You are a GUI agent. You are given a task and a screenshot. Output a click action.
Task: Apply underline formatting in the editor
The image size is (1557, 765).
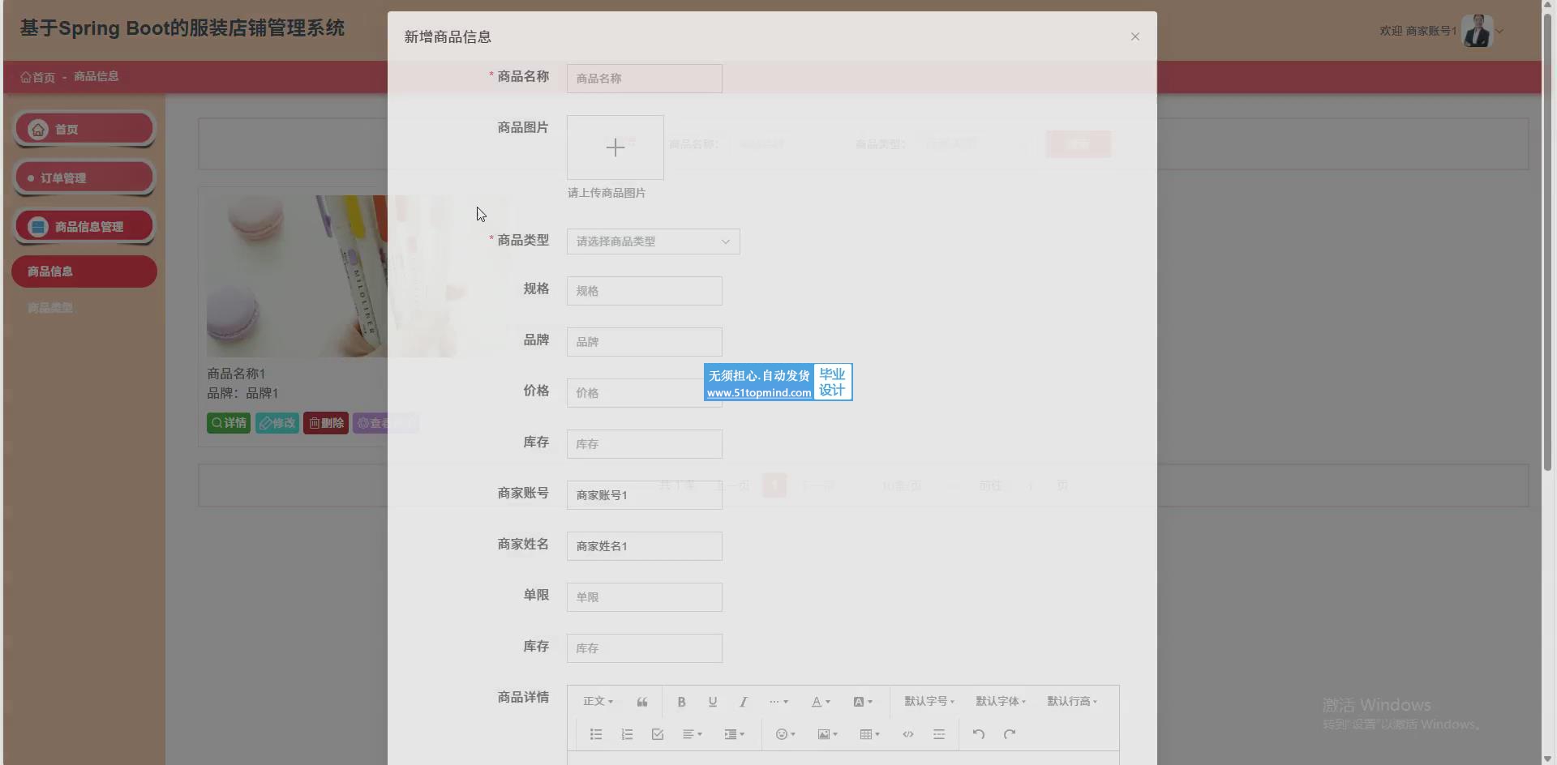pyautogui.click(x=712, y=702)
